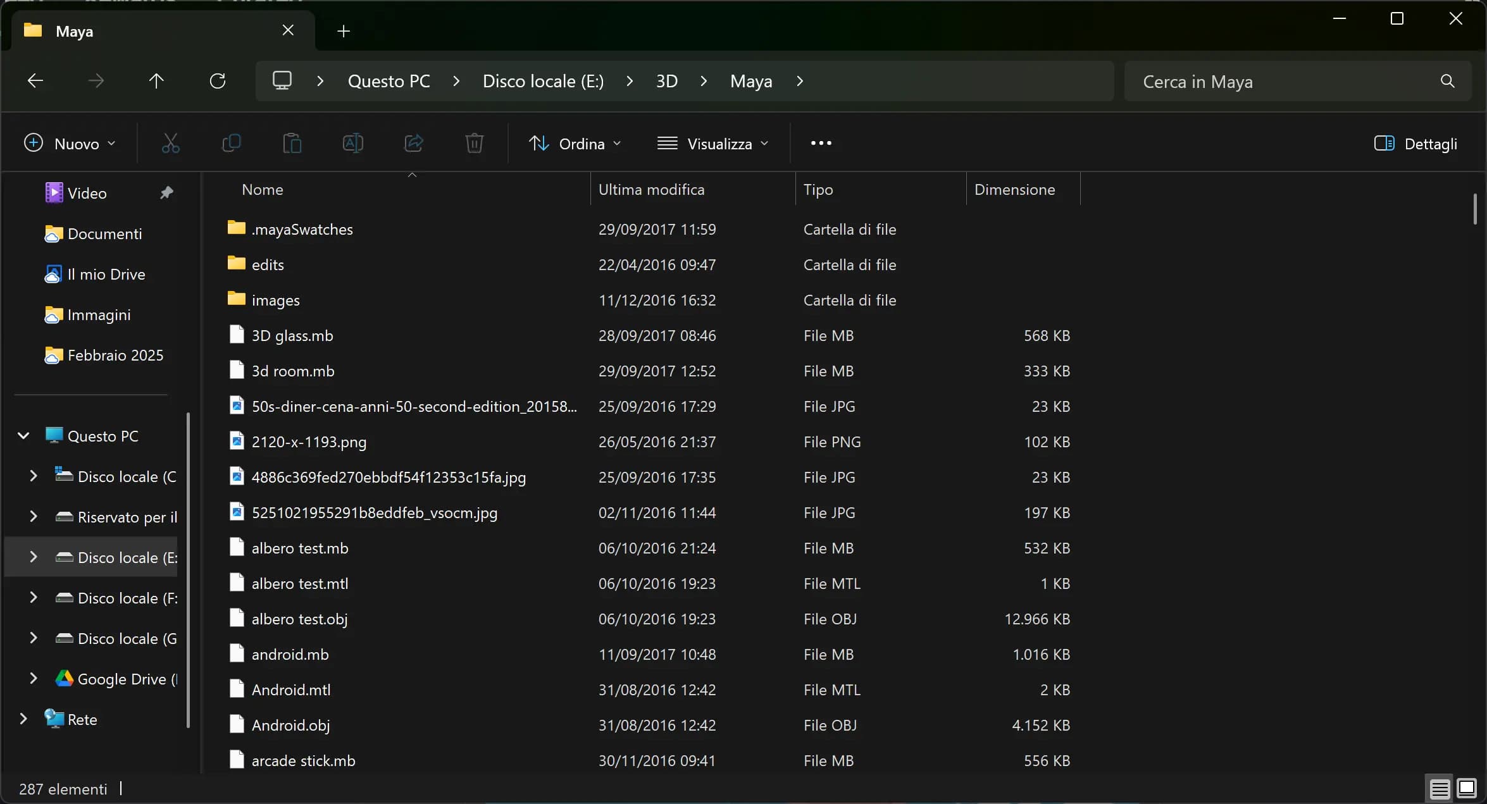Switch to large thumbnails view in the status bar

click(1466, 788)
